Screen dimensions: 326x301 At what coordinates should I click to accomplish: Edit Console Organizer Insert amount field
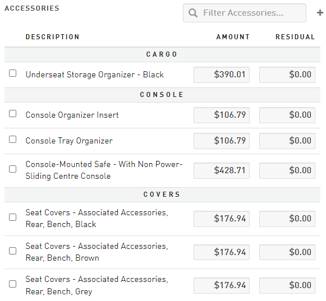[x=222, y=115]
